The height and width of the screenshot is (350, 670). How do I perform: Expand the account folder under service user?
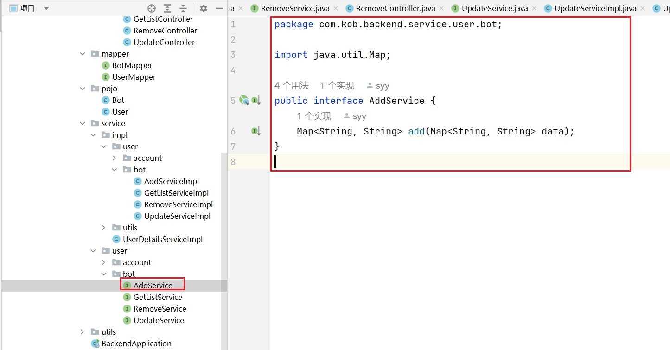click(104, 262)
